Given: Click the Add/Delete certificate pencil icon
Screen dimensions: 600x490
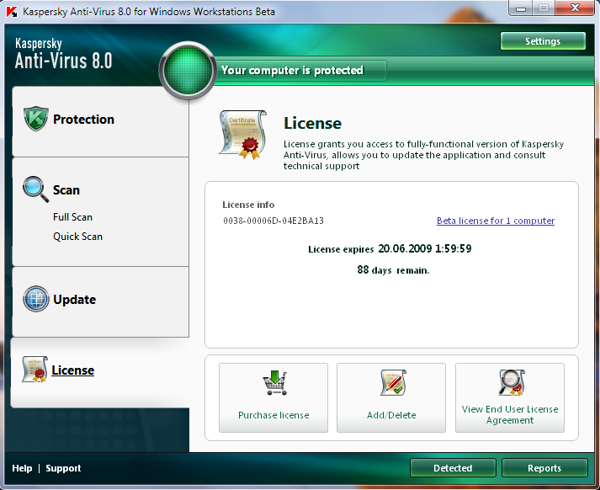Looking at the screenshot, I should [x=393, y=382].
